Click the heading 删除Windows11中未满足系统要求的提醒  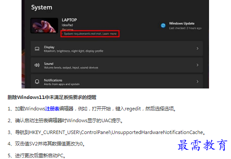(x=52, y=97)
